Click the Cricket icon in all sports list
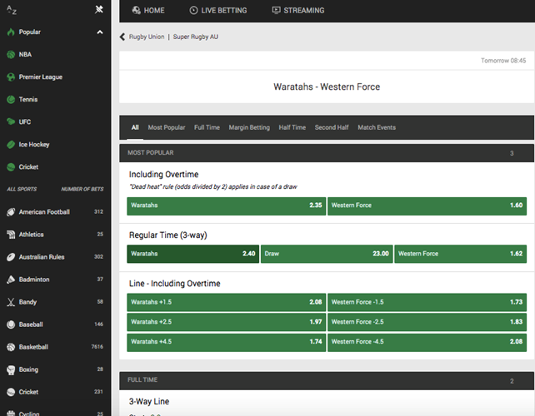Screen dimensions: 535x416 point(11,392)
